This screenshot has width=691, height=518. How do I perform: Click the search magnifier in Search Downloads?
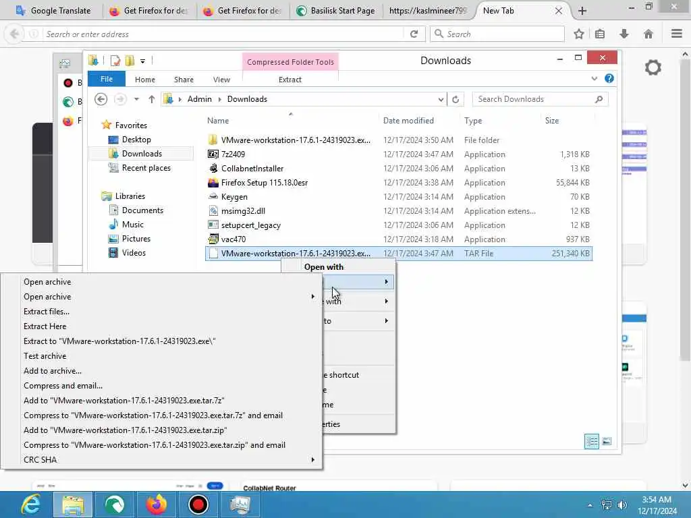pos(599,100)
